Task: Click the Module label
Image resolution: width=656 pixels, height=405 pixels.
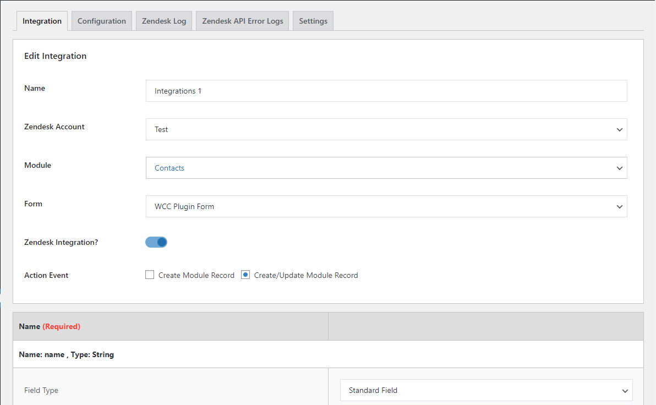Action: pos(37,165)
